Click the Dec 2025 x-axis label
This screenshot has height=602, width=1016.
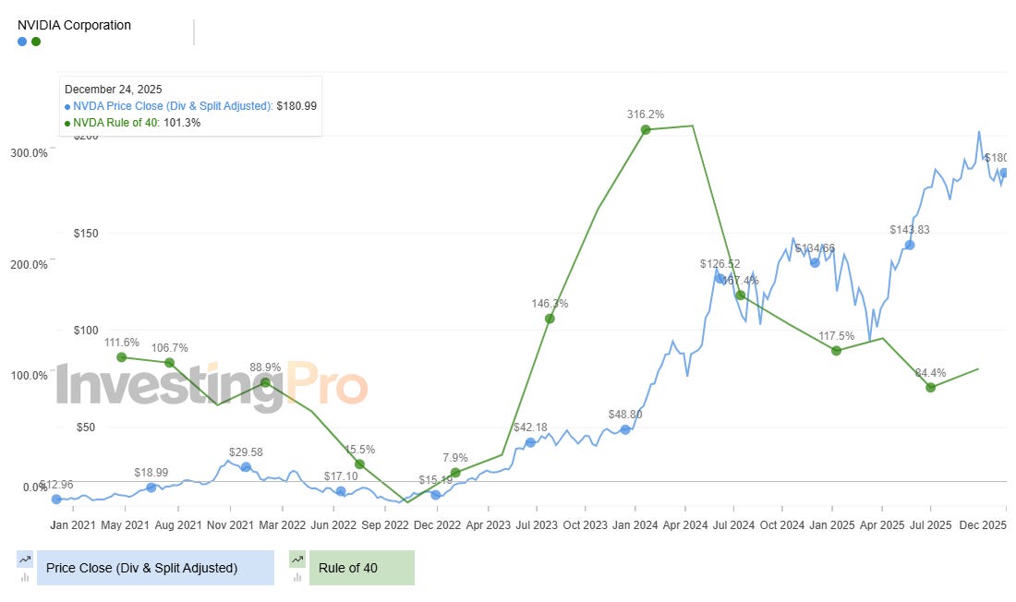click(983, 524)
